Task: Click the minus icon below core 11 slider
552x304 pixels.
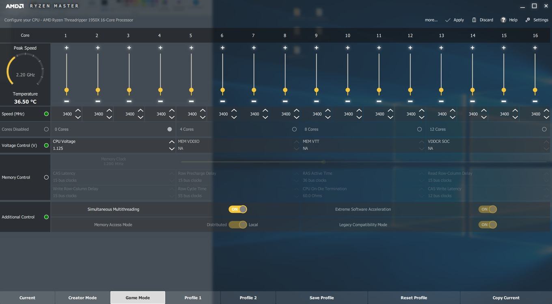Action: coord(379,101)
